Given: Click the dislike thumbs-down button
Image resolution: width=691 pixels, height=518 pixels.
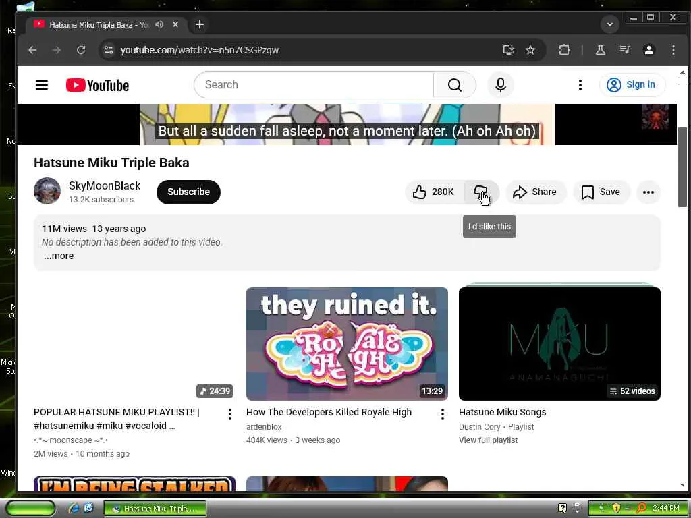Looking at the screenshot, I should click(x=481, y=192).
